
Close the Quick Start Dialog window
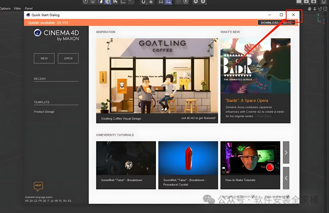tap(293, 15)
